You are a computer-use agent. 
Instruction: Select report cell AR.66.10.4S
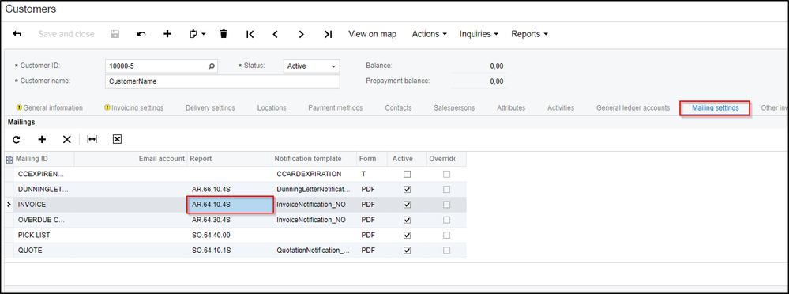230,190
